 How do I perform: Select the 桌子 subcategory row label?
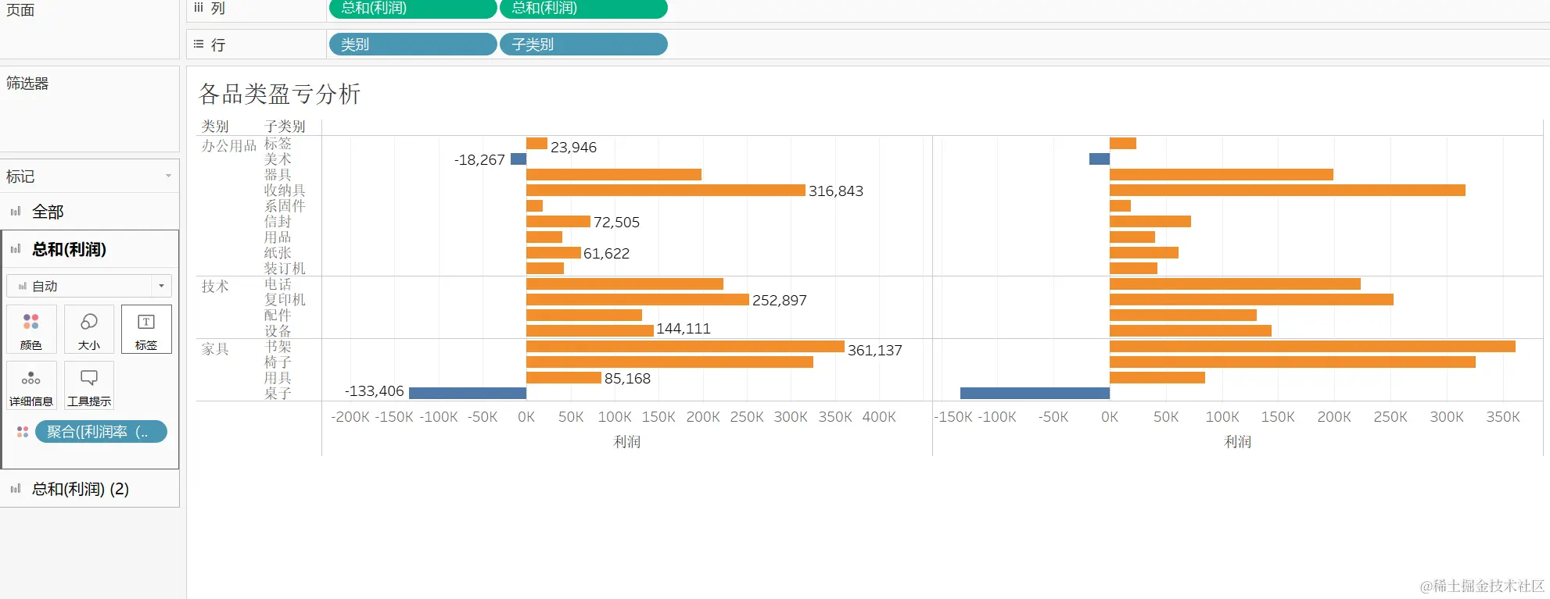278,394
